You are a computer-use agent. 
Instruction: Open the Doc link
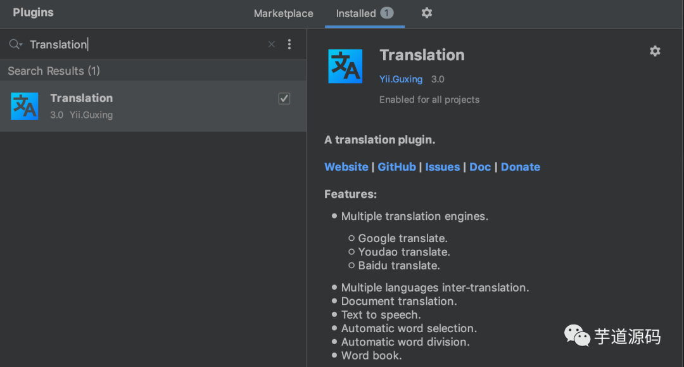(x=480, y=167)
